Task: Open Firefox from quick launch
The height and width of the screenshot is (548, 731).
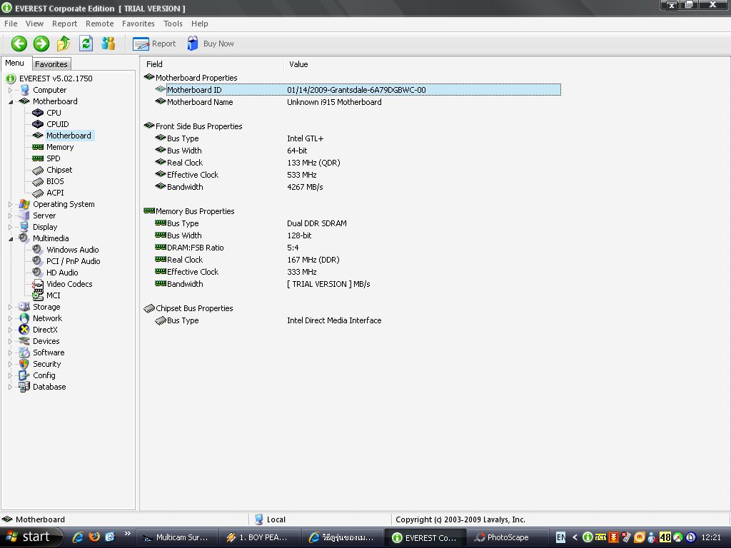Action: click(x=94, y=537)
